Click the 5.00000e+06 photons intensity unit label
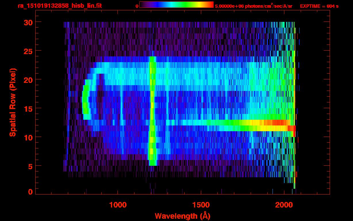 [254, 6]
